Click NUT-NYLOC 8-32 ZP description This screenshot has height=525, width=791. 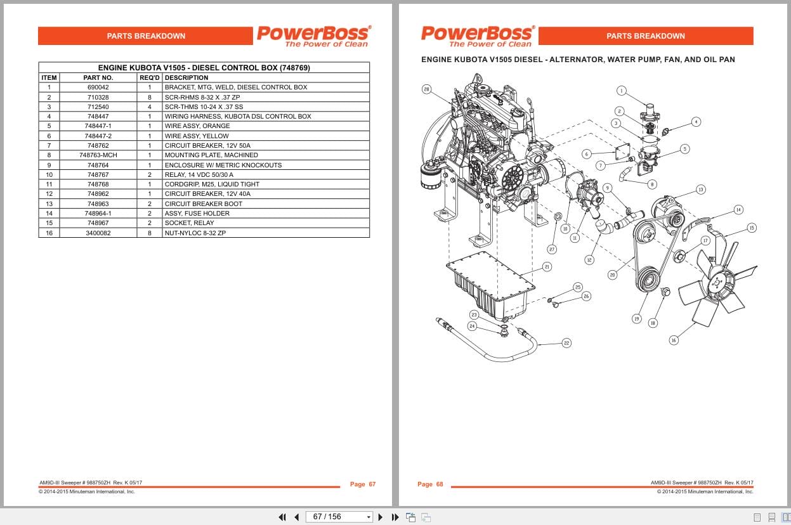(x=195, y=233)
